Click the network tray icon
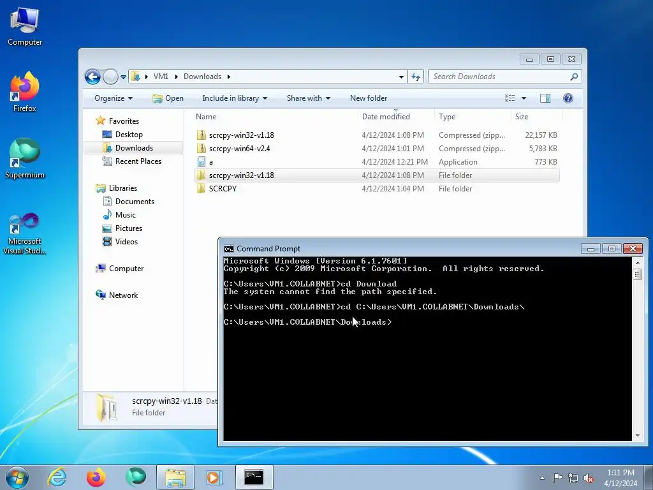The height and width of the screenshot is (490, 653). point(573,478)
